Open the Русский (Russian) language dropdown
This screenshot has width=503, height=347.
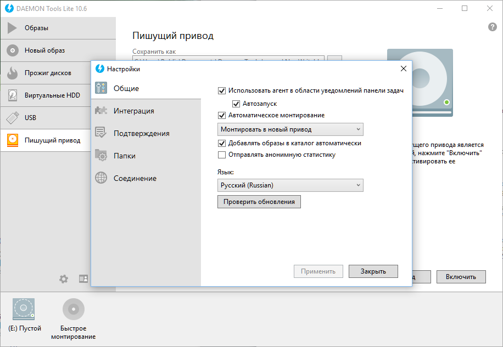[290, 185]
